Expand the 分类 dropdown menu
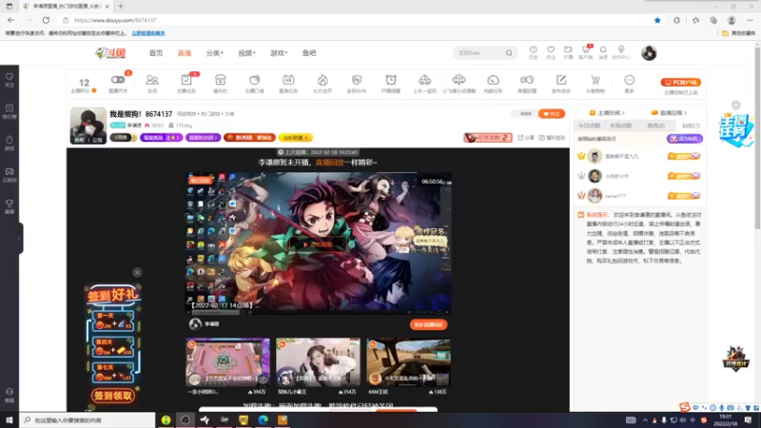Image resolution: width=761 pixels, height=428 pixels. coord(215,53)
